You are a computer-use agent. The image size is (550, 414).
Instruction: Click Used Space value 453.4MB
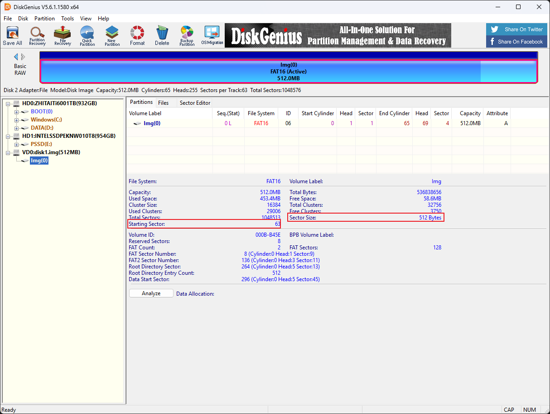point(270,199)
